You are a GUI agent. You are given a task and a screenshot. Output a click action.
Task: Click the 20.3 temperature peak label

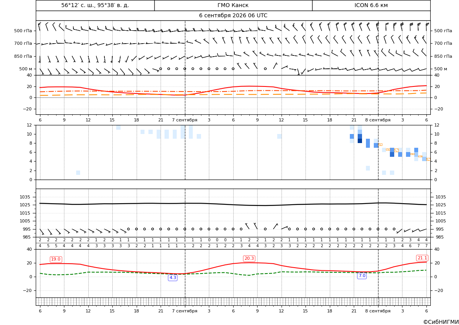pyautogui.click(x=249, y=258)
